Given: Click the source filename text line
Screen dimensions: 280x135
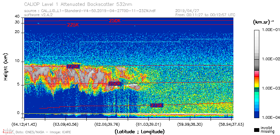Looking at the screenshot, I should tap(90, 11).
